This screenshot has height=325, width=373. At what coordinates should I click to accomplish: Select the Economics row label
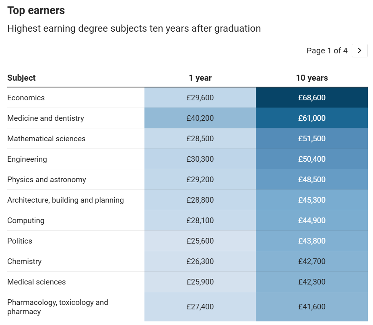pos(26,98)
